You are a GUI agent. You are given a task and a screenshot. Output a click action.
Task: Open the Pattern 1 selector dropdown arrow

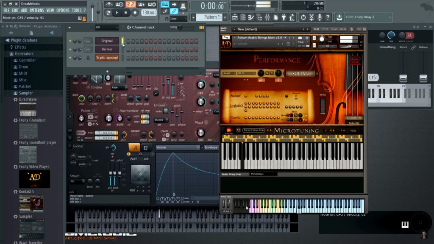click(x=193, y=17)
